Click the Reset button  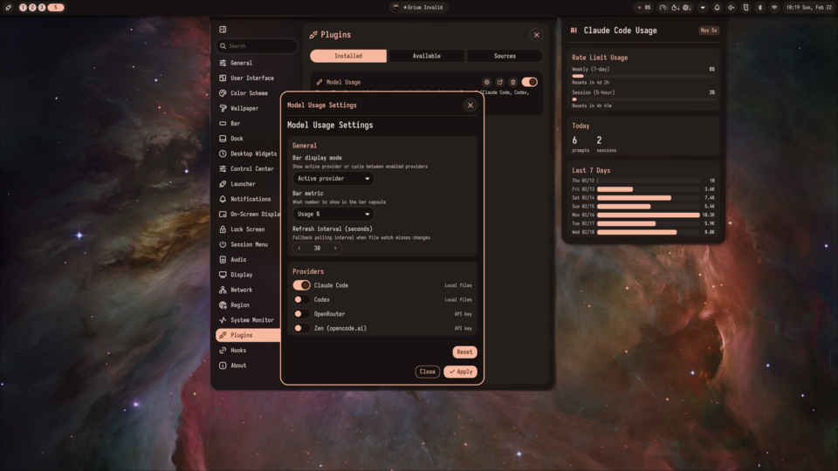[x=464, y=352]
